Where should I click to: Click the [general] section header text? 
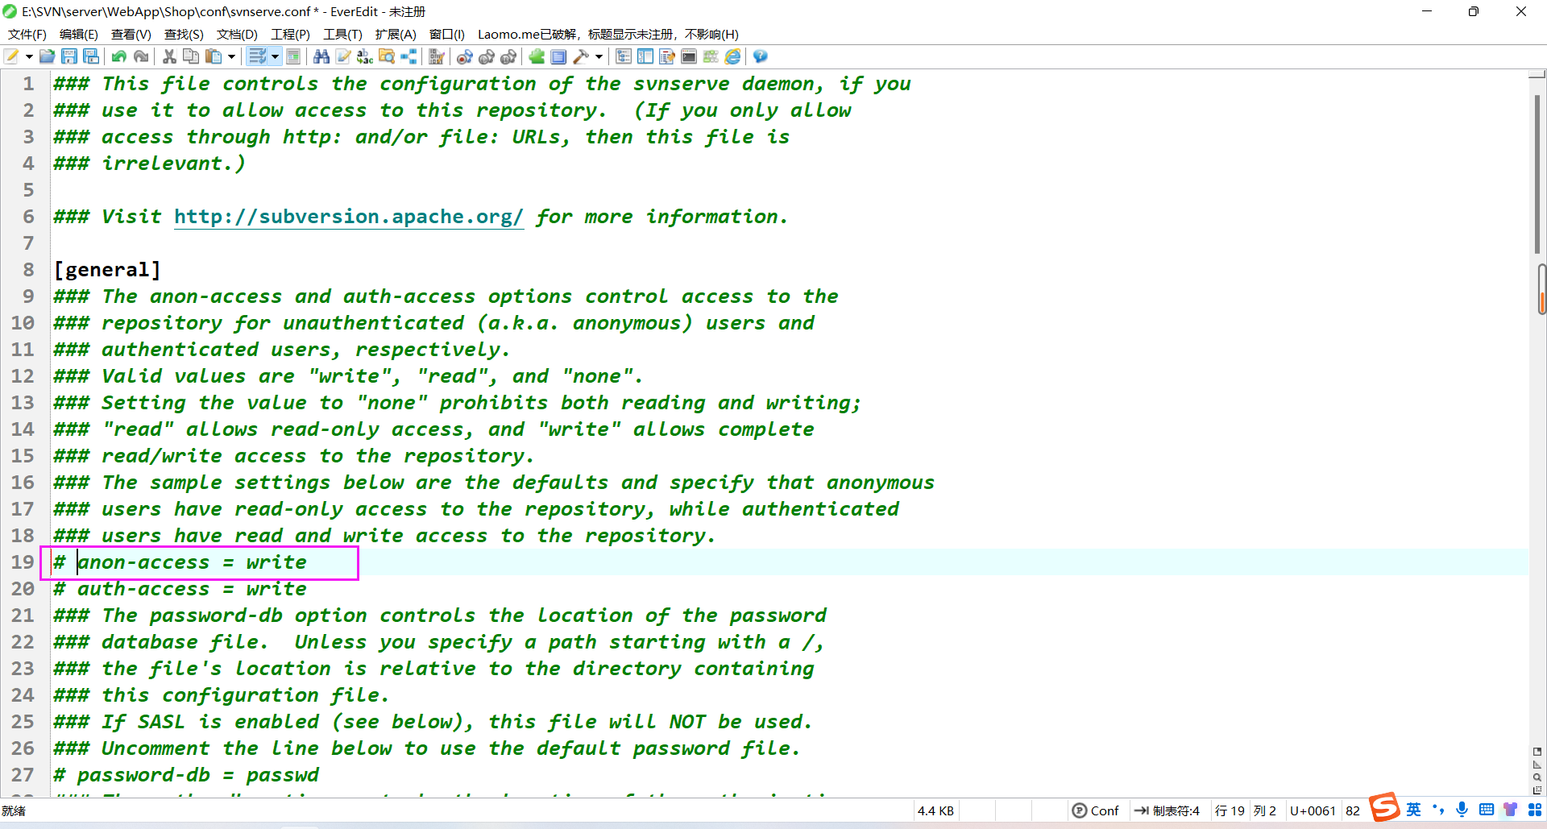(107, 270)
